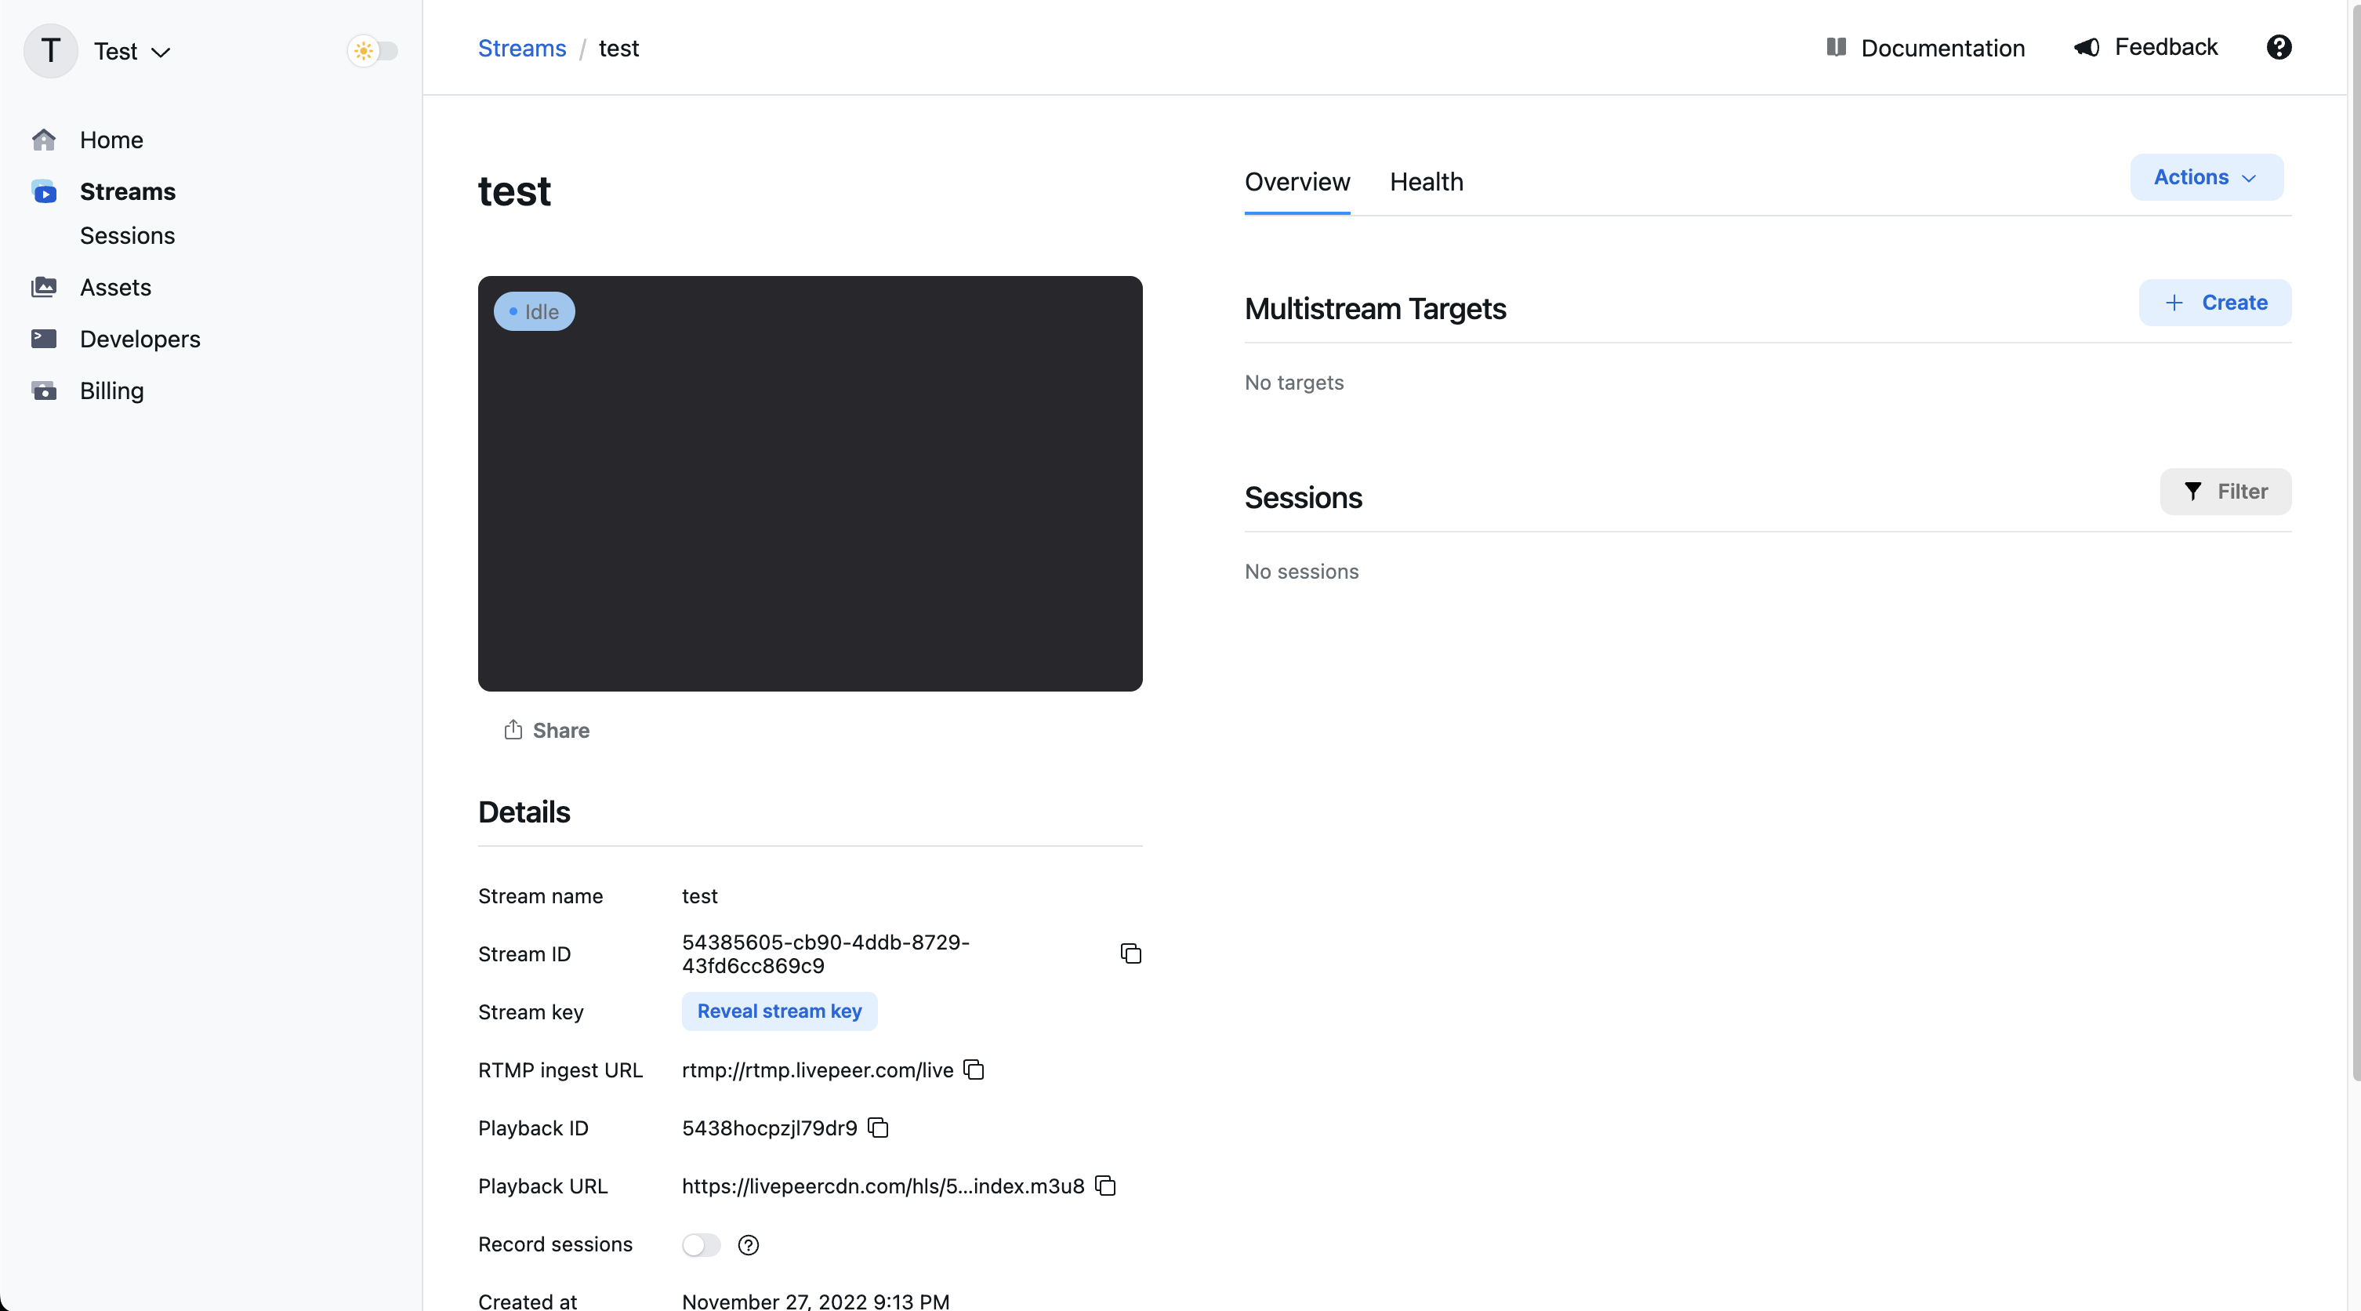Select Streams in the sidebar
Image resolution: width=2361 pixels, height=1311 pixels.
(128, 191)
